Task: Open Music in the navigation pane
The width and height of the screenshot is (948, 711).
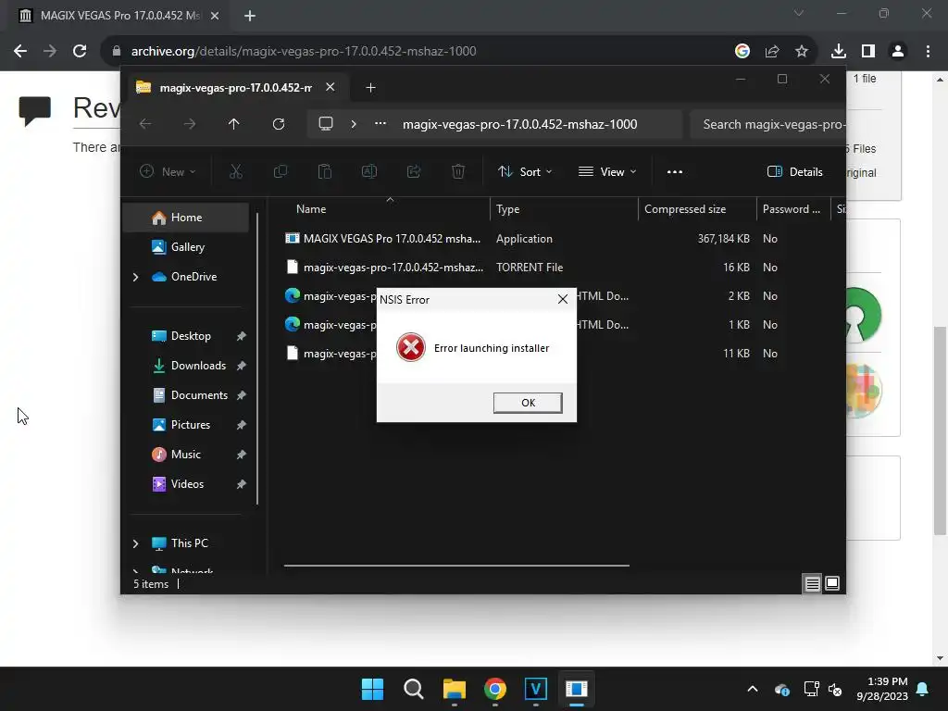Action: coord(185,454)
